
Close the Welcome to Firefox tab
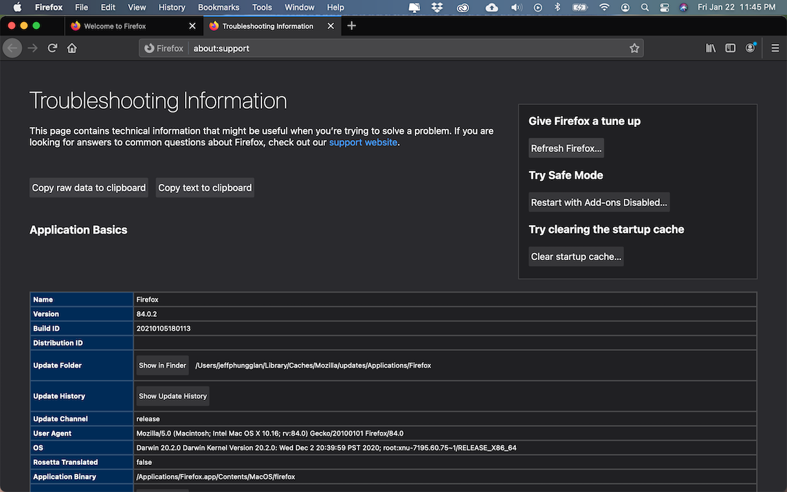tap(192, 26)
